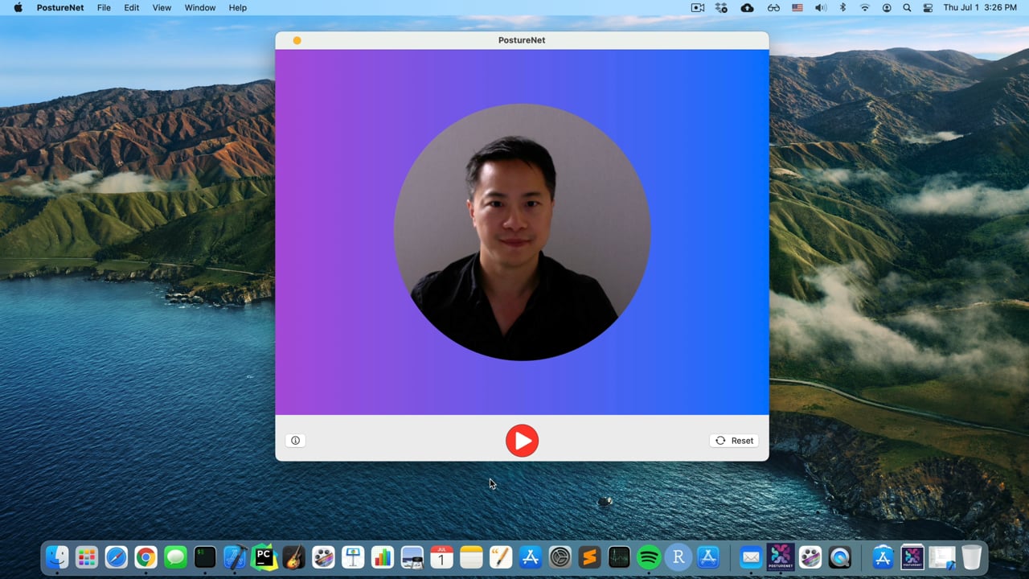Image resolution: width=1029 pixels, height=579 pixels.
Task: Mute the system volume via the speaker icon
Action: coord(819,7)
